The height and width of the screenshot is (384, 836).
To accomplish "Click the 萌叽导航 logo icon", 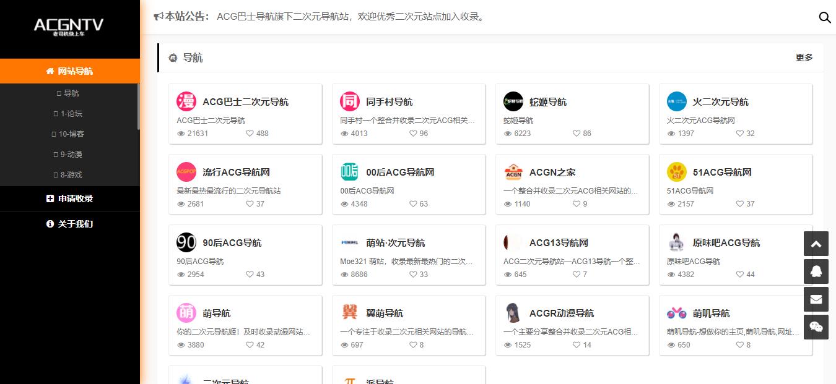I will pyautogui.click(x=677, y=313).
